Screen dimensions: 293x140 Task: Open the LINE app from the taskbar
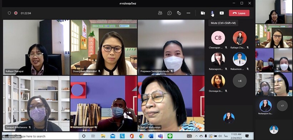170,136
